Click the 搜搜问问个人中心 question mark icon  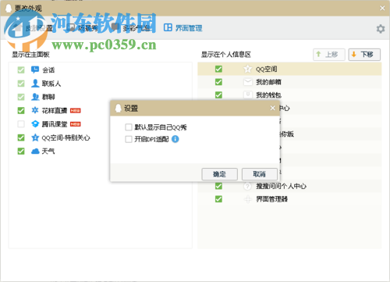tap(247, 186)
